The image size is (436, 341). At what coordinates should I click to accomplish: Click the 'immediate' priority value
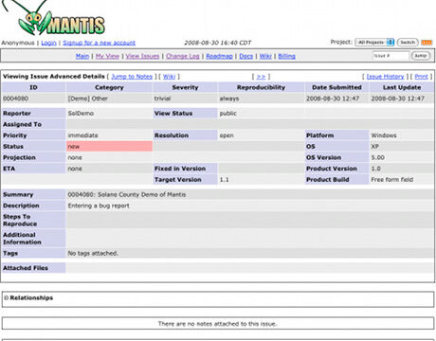click(82, 135)
